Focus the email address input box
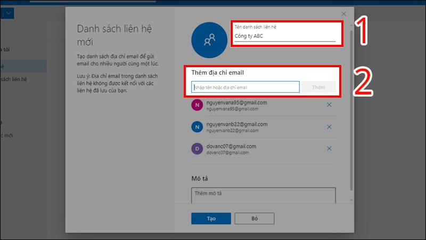The width and height of the screenshot is (426, 240). click(x=245, y=87)
